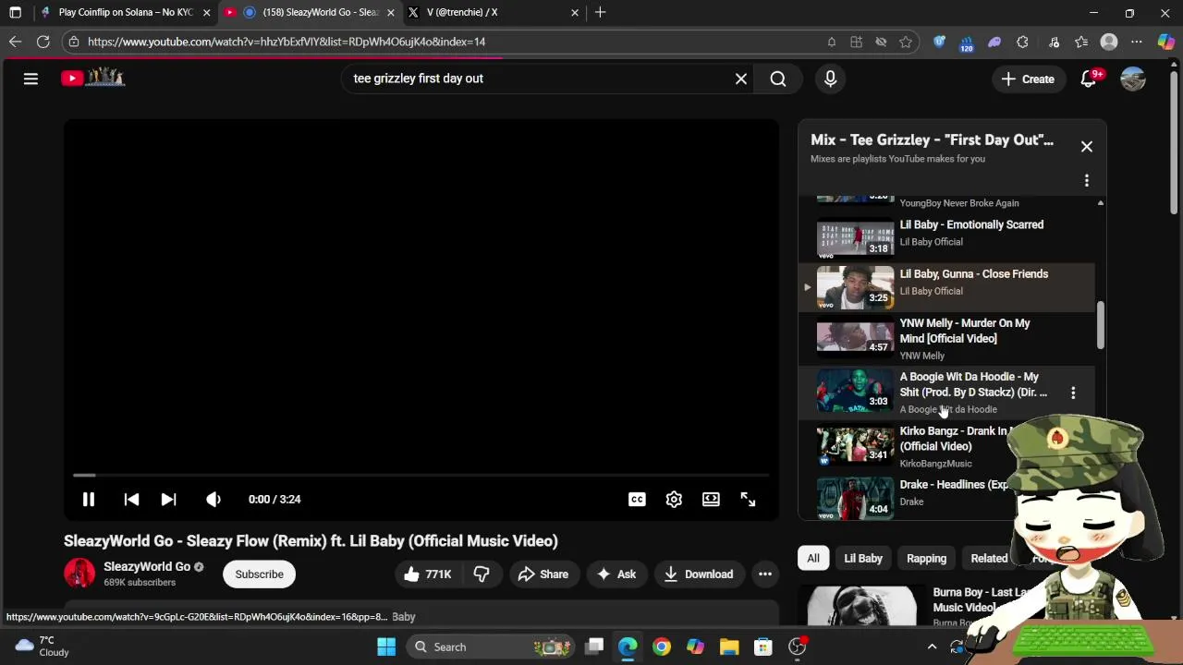Like the video with 771K likes
1183x665 pixels.
coord(427,574)
